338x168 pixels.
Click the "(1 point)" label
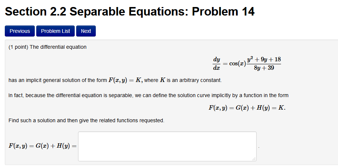(18, 47)
